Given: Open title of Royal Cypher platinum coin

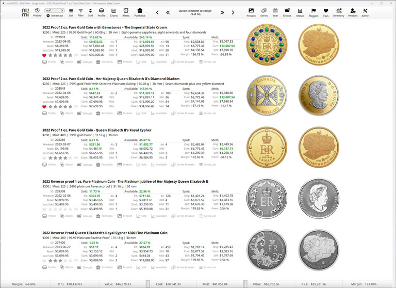Looking at the screenshot, I should (x=105, y=233).
